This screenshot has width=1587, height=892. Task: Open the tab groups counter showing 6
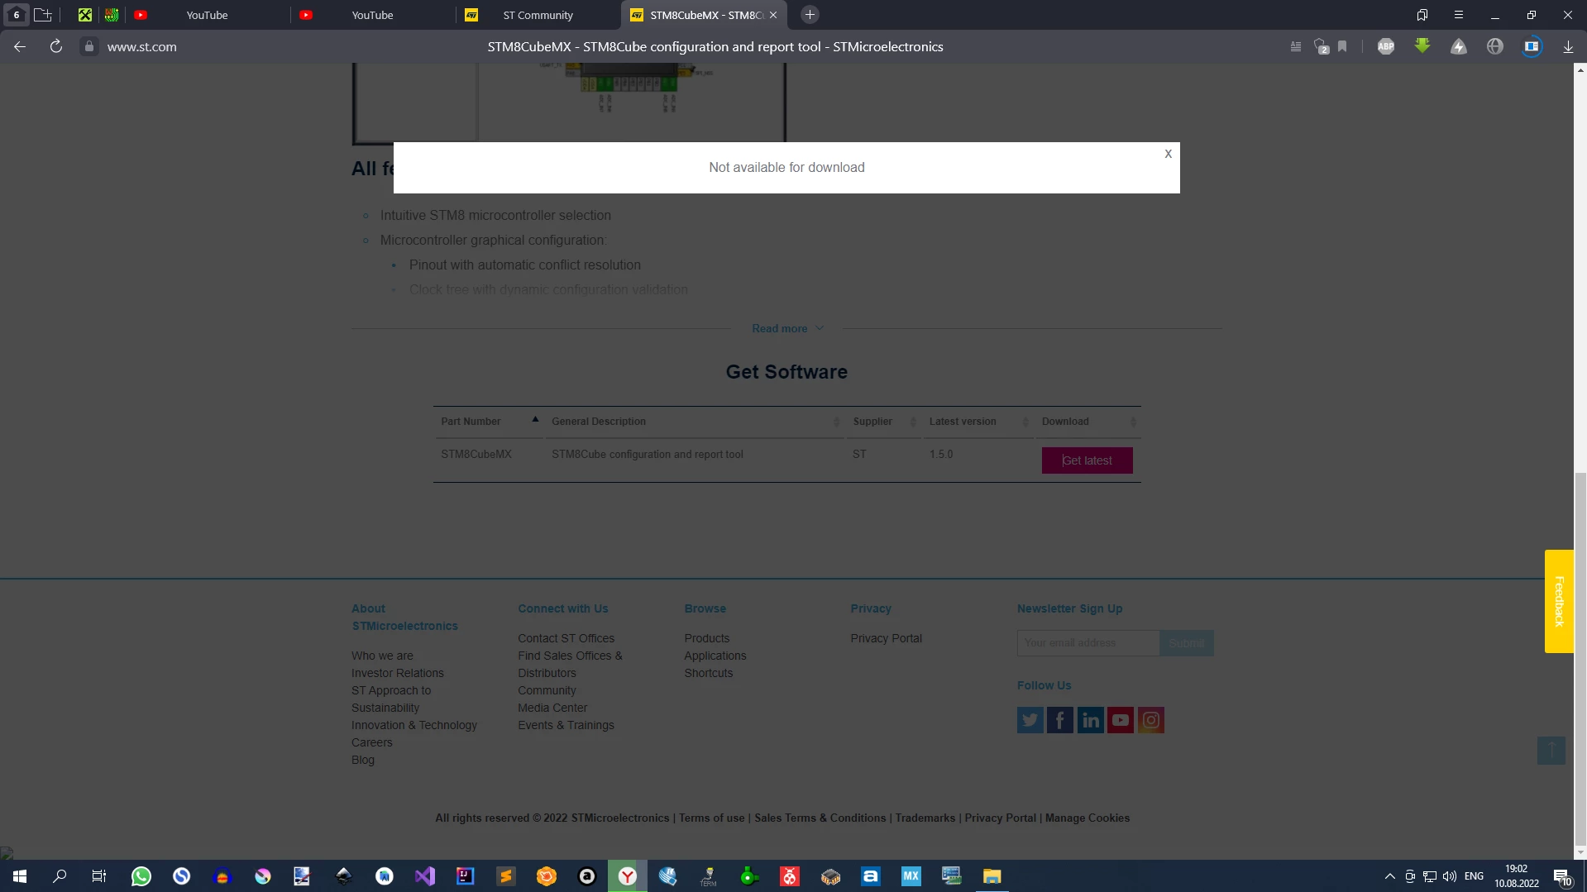[x=16, y=15]
